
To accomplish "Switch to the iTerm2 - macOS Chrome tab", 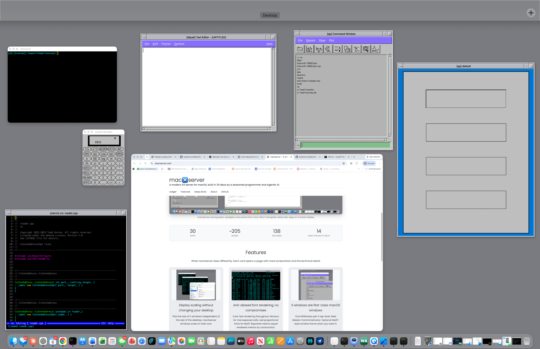I will pos(337,157).
